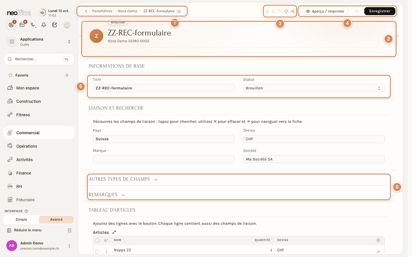The width and height of the screenshot is (412, 257).
Task: Open the support lifebuoy icon
Action: 11,25
